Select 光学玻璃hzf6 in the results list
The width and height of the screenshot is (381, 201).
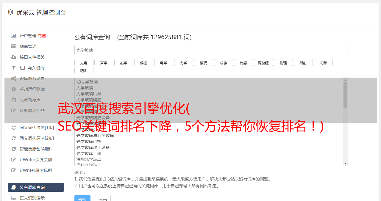tap(89, 94)
